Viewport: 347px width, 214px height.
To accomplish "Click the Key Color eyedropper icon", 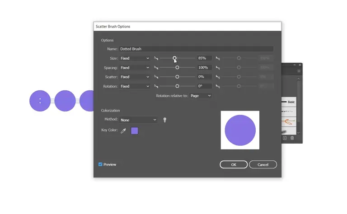I will pyautogui.click(x=123, y=131).
